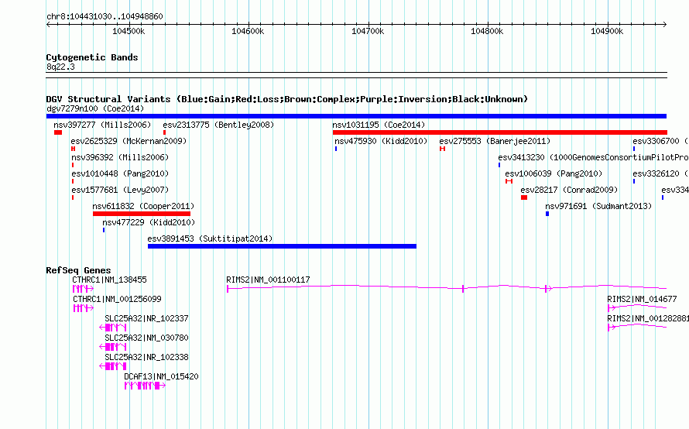Click esv1006039 (Pang2010) variant label
This screenshot has height=429, width=689.
(x=554, y=173)
